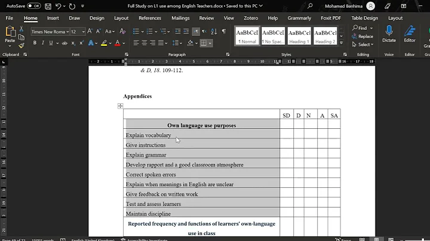The height and width of the screenshot is (241, 430).
Task: Toggle italic formatting
Action: (x=43, y=43)
